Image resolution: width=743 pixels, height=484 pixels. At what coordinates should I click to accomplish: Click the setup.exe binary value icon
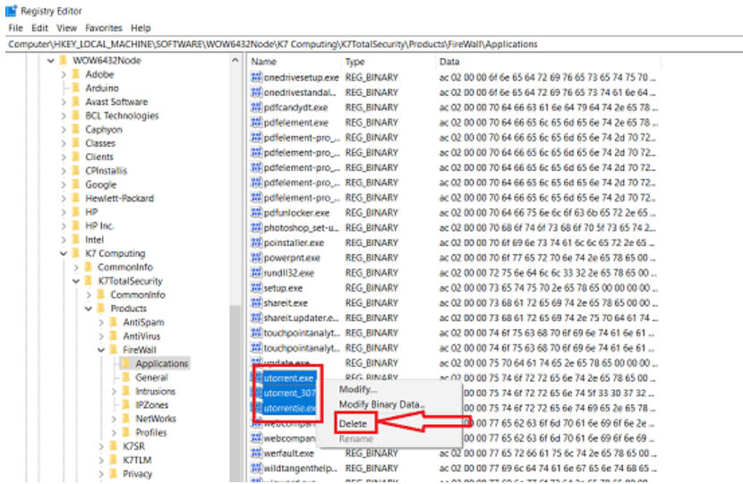tap(256, 288)
